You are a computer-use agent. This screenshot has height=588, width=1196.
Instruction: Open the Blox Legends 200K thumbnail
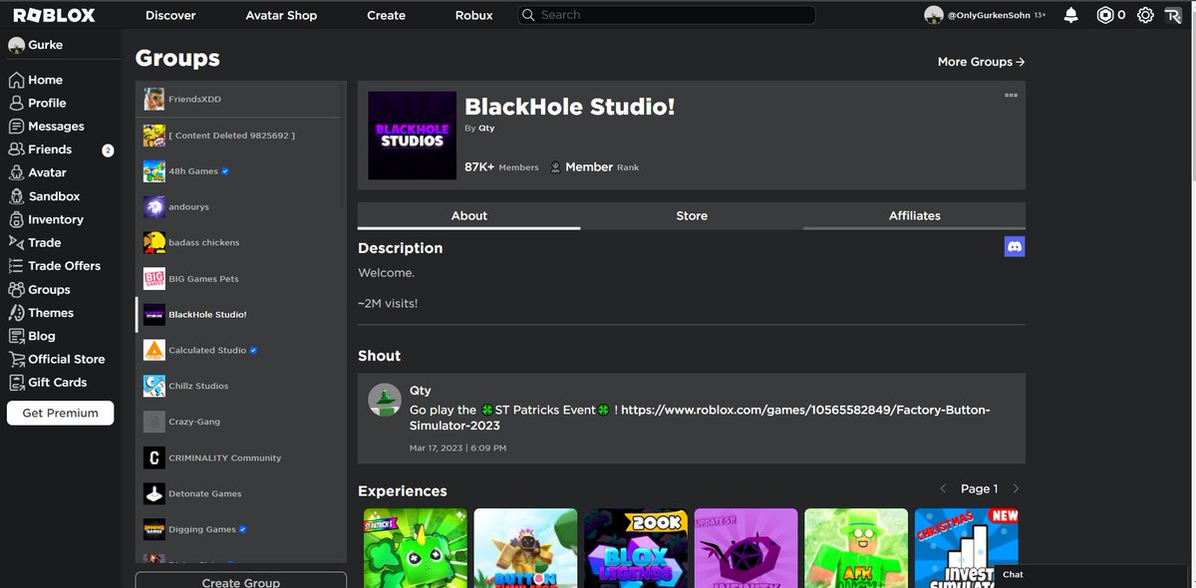click(x=636, y=548)
